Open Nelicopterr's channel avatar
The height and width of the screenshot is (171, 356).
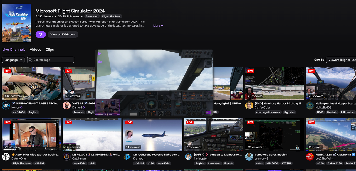[x=188, y=157]
